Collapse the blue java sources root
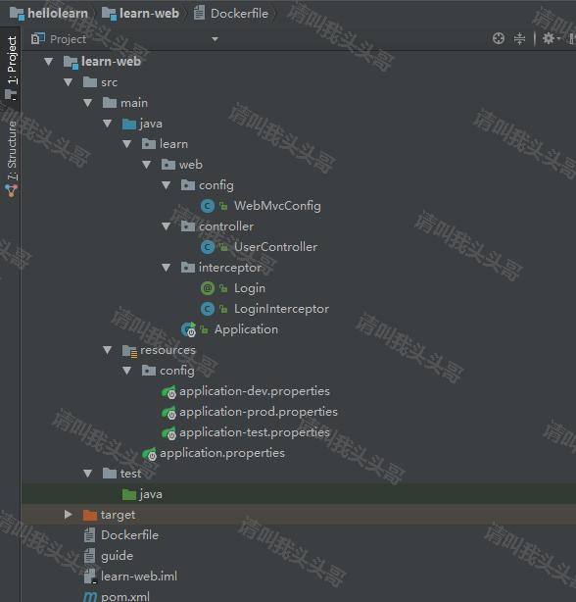 [108, 124]
